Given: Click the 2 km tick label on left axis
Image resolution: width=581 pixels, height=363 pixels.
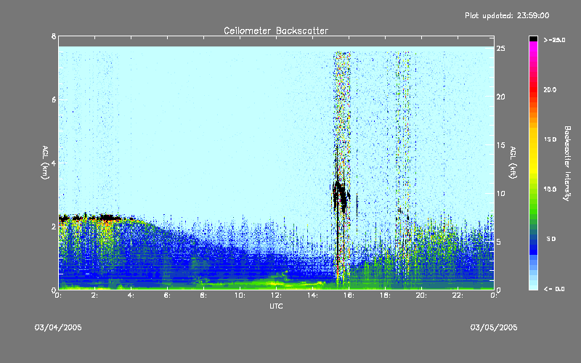Looking at the screenshot, I should [54, 227].
